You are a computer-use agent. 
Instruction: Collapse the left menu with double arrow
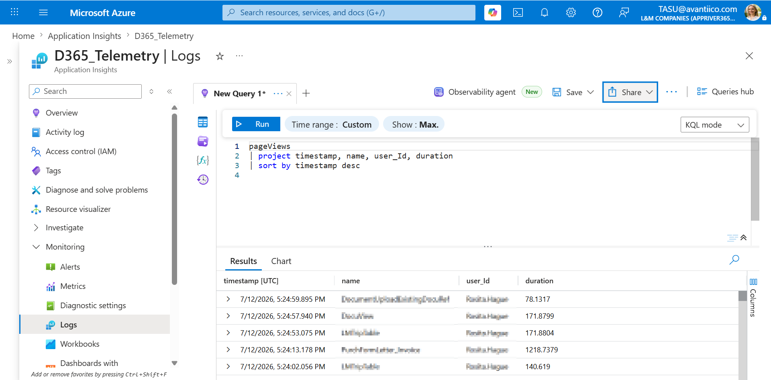[x=169, y=91]
